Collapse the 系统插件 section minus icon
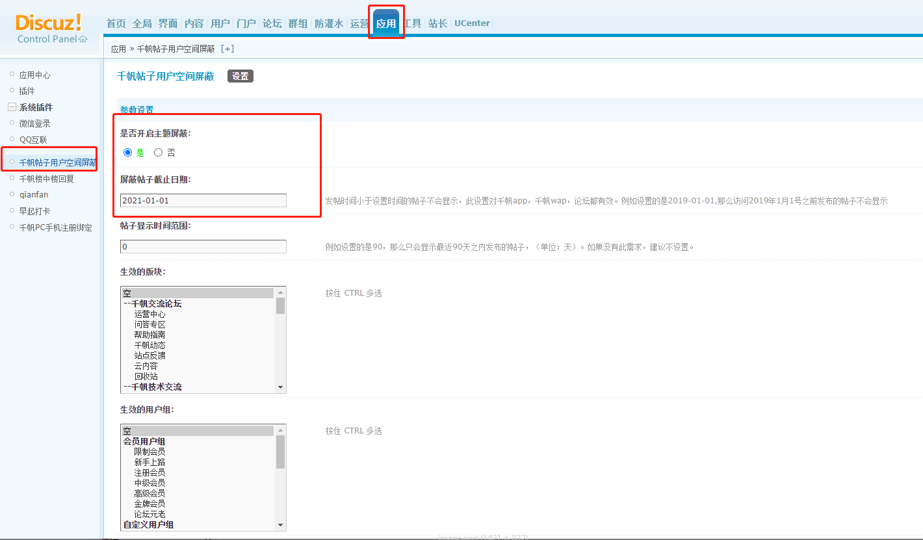The height and width of the screenshot is (540, 923). pyautogui.click(x=12, y=107)
